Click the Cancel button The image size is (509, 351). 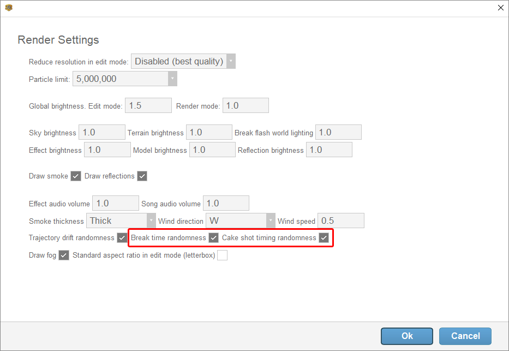[x=465, y=336]
